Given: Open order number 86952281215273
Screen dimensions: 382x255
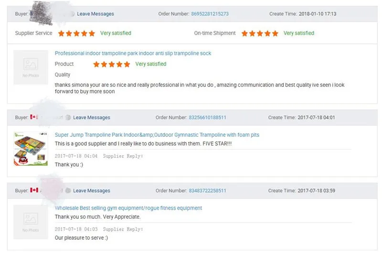Looking at the screenshot, I should [x=210, y=14].
